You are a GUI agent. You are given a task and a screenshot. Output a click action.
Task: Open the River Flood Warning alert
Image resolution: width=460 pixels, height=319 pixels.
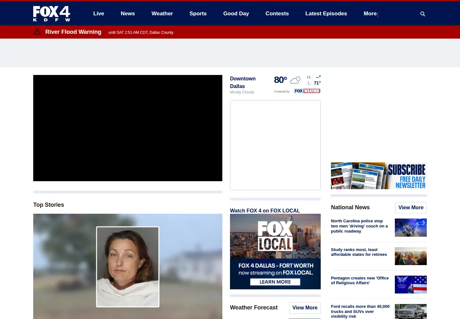(x=73, y=32)
